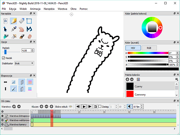This screenshot has height=135, width=180.
Task: Increase the brush size spinner value
Action: pyautogui.click(x=33, y=50)
